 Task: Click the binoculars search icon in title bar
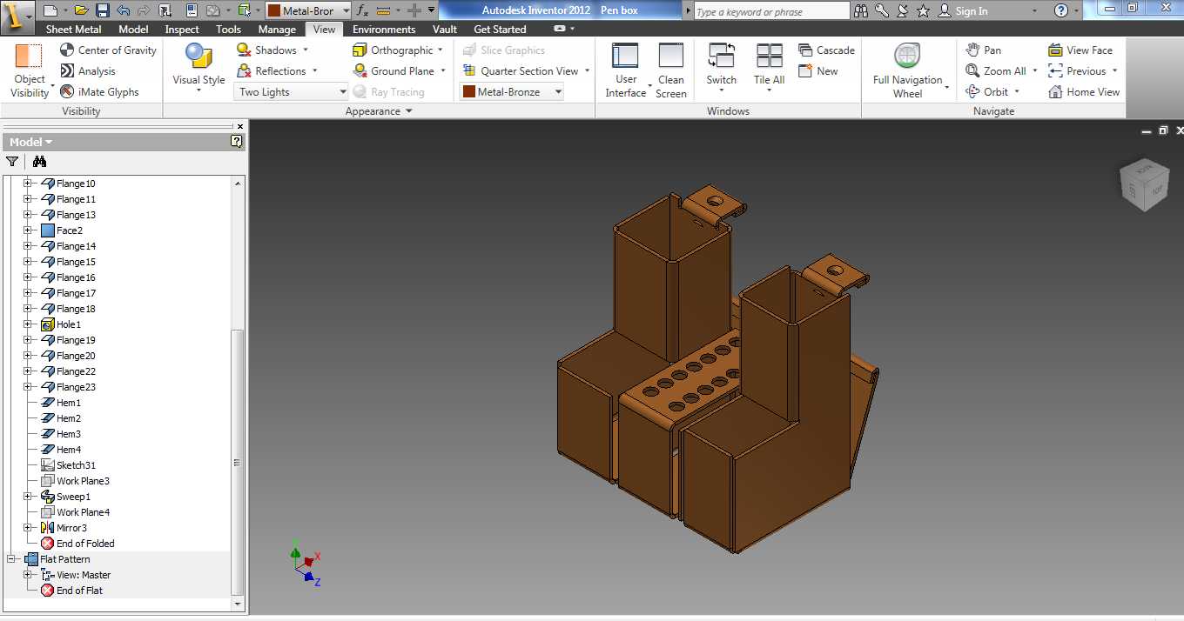pyautogui.click(x=861, y=11)
